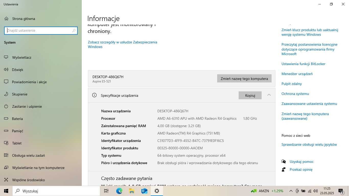Click the AMZN stock widget on taskbar
This screenshot has height=196, width=349.
point(267,191)
